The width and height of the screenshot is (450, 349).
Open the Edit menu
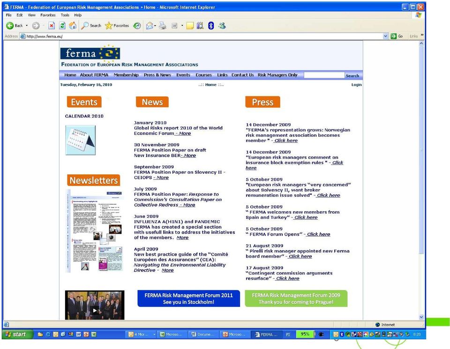20,15
